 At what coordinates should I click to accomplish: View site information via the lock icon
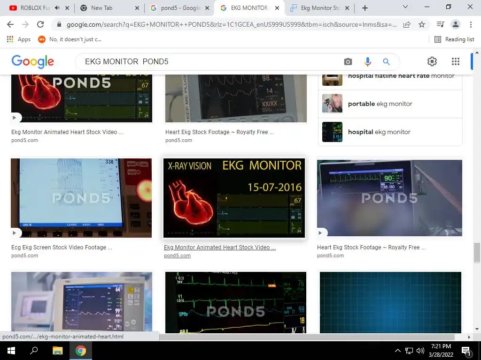pos(59,24)
